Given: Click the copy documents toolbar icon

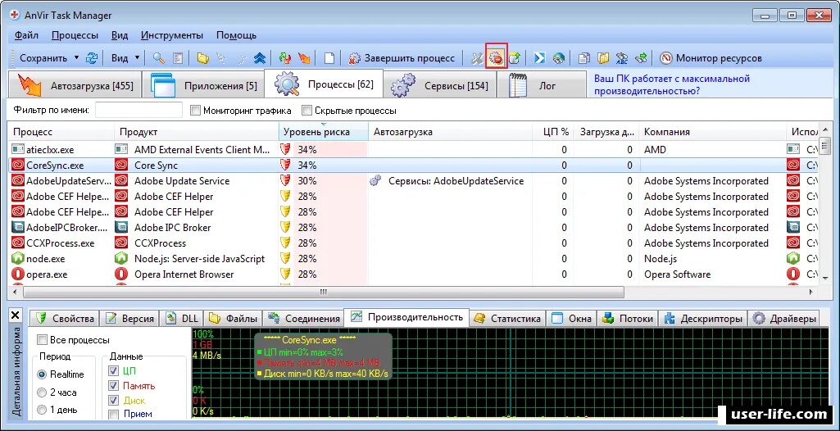Looking at the screenshot, I should 584,58.
